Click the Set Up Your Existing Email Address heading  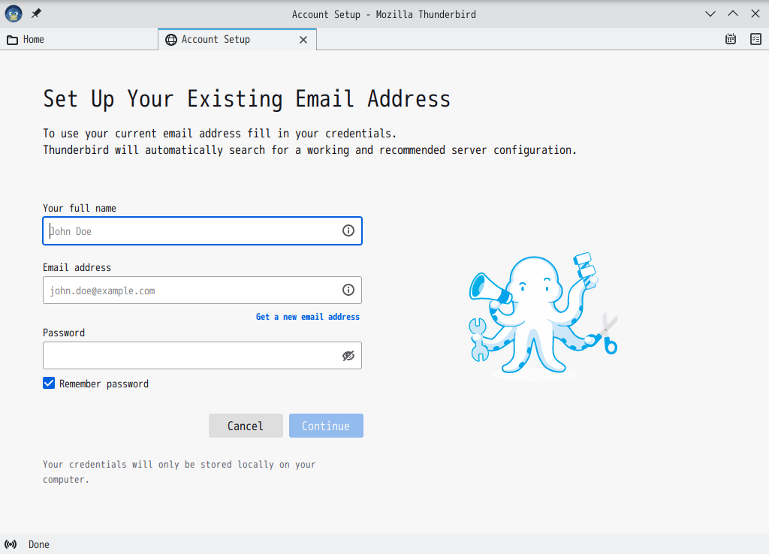click(x=246, y=98)
